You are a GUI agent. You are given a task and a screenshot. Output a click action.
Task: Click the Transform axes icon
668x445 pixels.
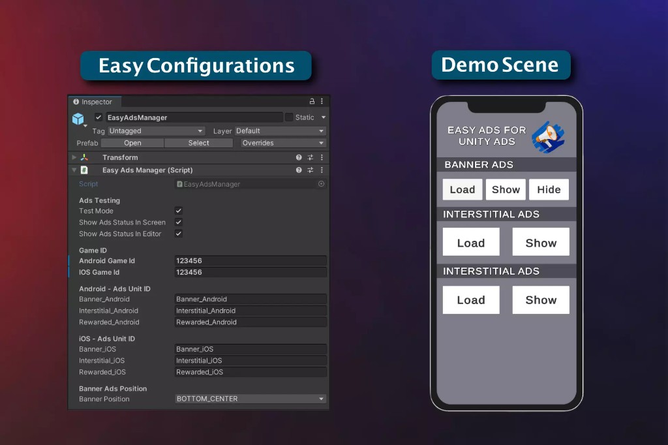[84, 157]
